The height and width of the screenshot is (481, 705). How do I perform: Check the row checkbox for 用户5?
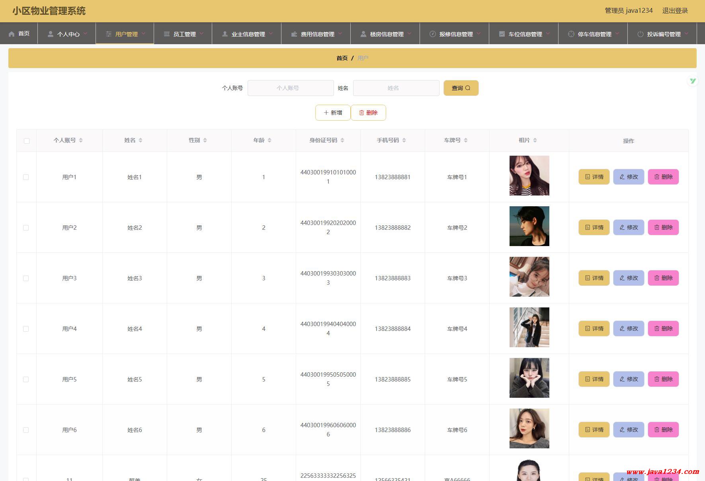pos(26,379)
